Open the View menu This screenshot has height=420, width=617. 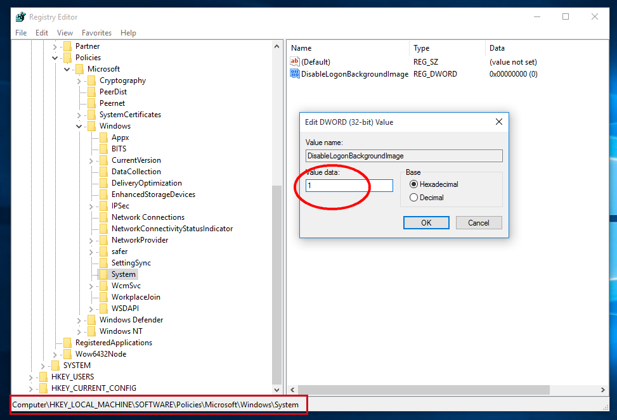tap(65, 33)
